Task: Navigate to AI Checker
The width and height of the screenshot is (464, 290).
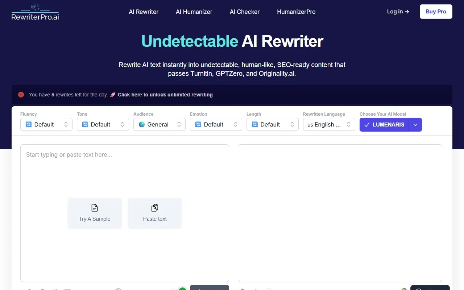Action: [x=244, y=12]
